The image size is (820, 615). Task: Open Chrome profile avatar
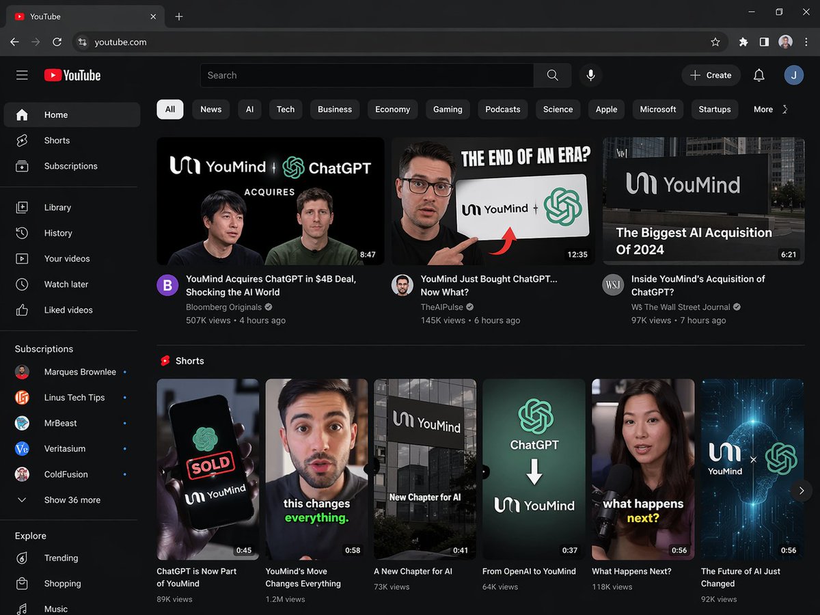pyautogui.click(x=785, y=42)
